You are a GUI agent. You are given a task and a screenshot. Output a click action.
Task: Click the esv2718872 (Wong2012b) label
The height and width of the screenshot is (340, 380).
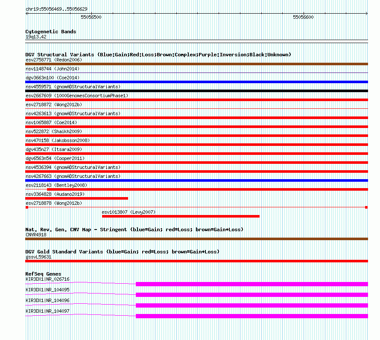(54, 105)
